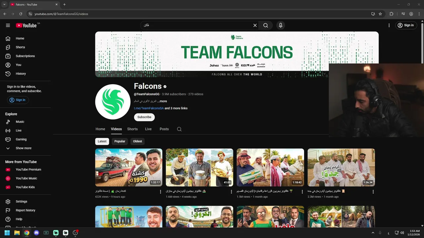Start voice search with microphone icon
Image resolution: width=424 pixels, height=238 pixels.
pos(281,25)
